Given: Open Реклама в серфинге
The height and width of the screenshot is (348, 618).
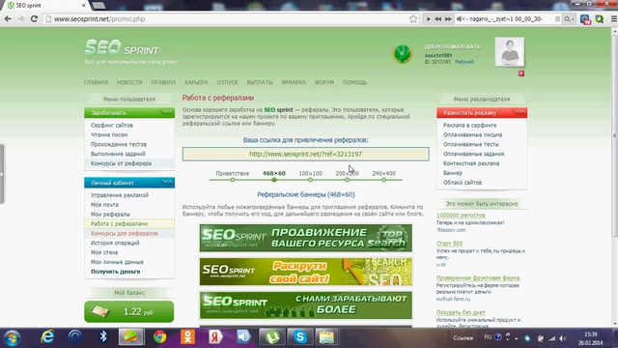Looking at the screenshot, I should [x=470, y=125].
